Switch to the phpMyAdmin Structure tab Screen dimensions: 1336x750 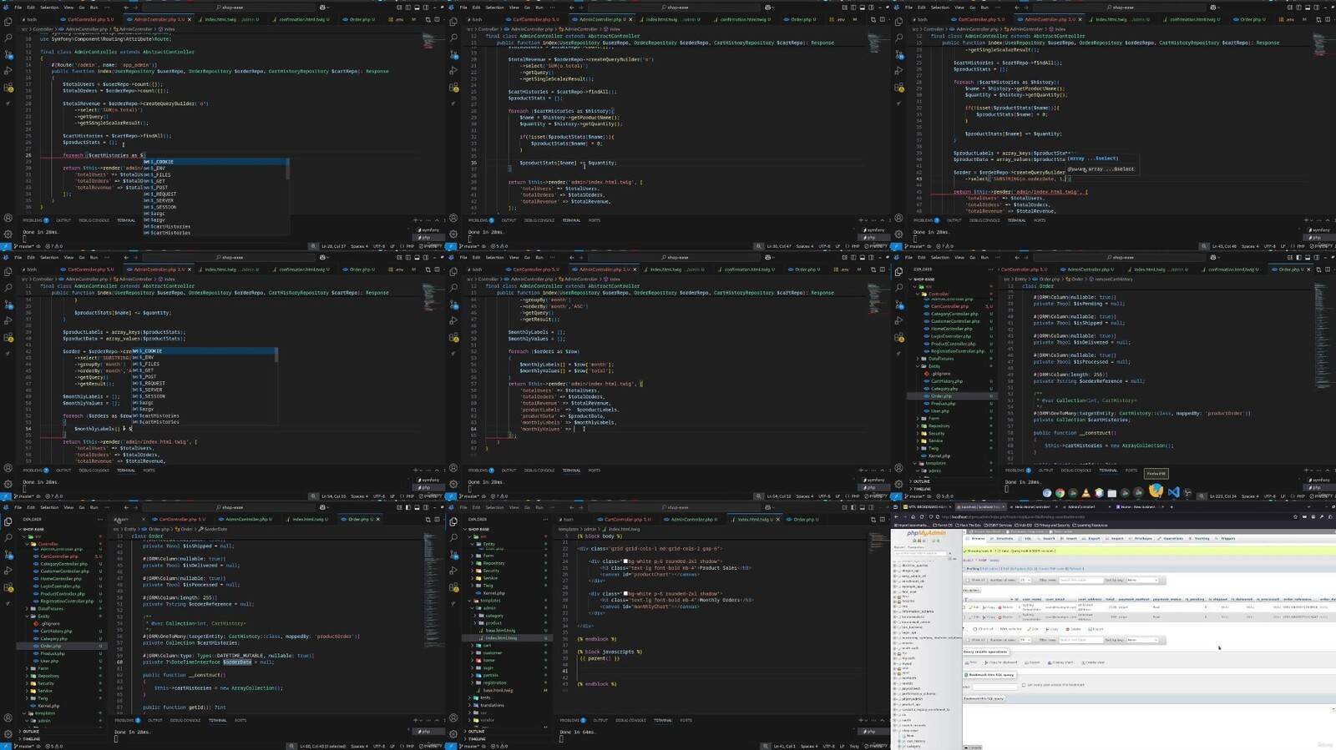(x=1004, y=538)
